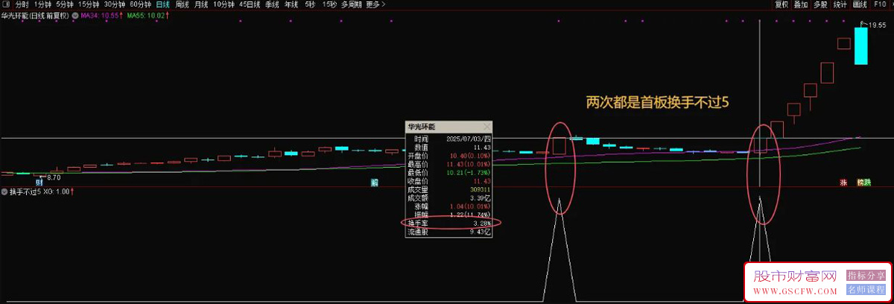Image resolution: width=894 pixels, height=304 pixels.
Task: Select the 30分钟 period
Action: click(x=115, y=4)
